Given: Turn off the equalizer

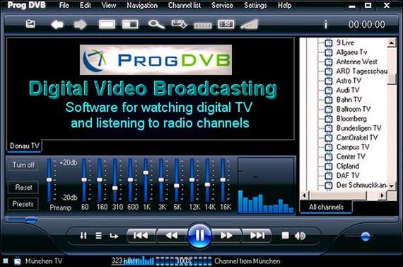Looking at the screenshot, I should (x=23, y=165).
